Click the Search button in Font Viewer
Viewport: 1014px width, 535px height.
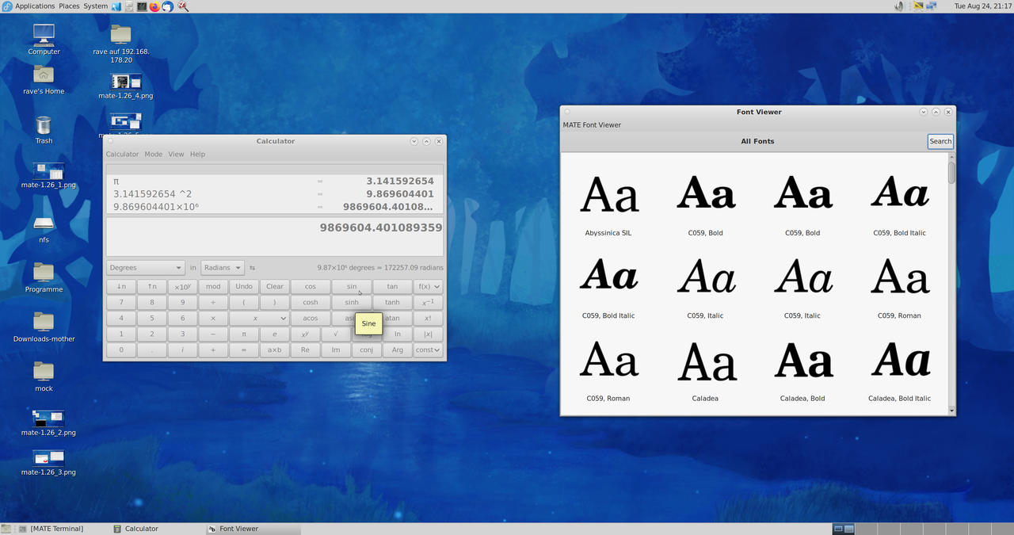pos(940,141)
